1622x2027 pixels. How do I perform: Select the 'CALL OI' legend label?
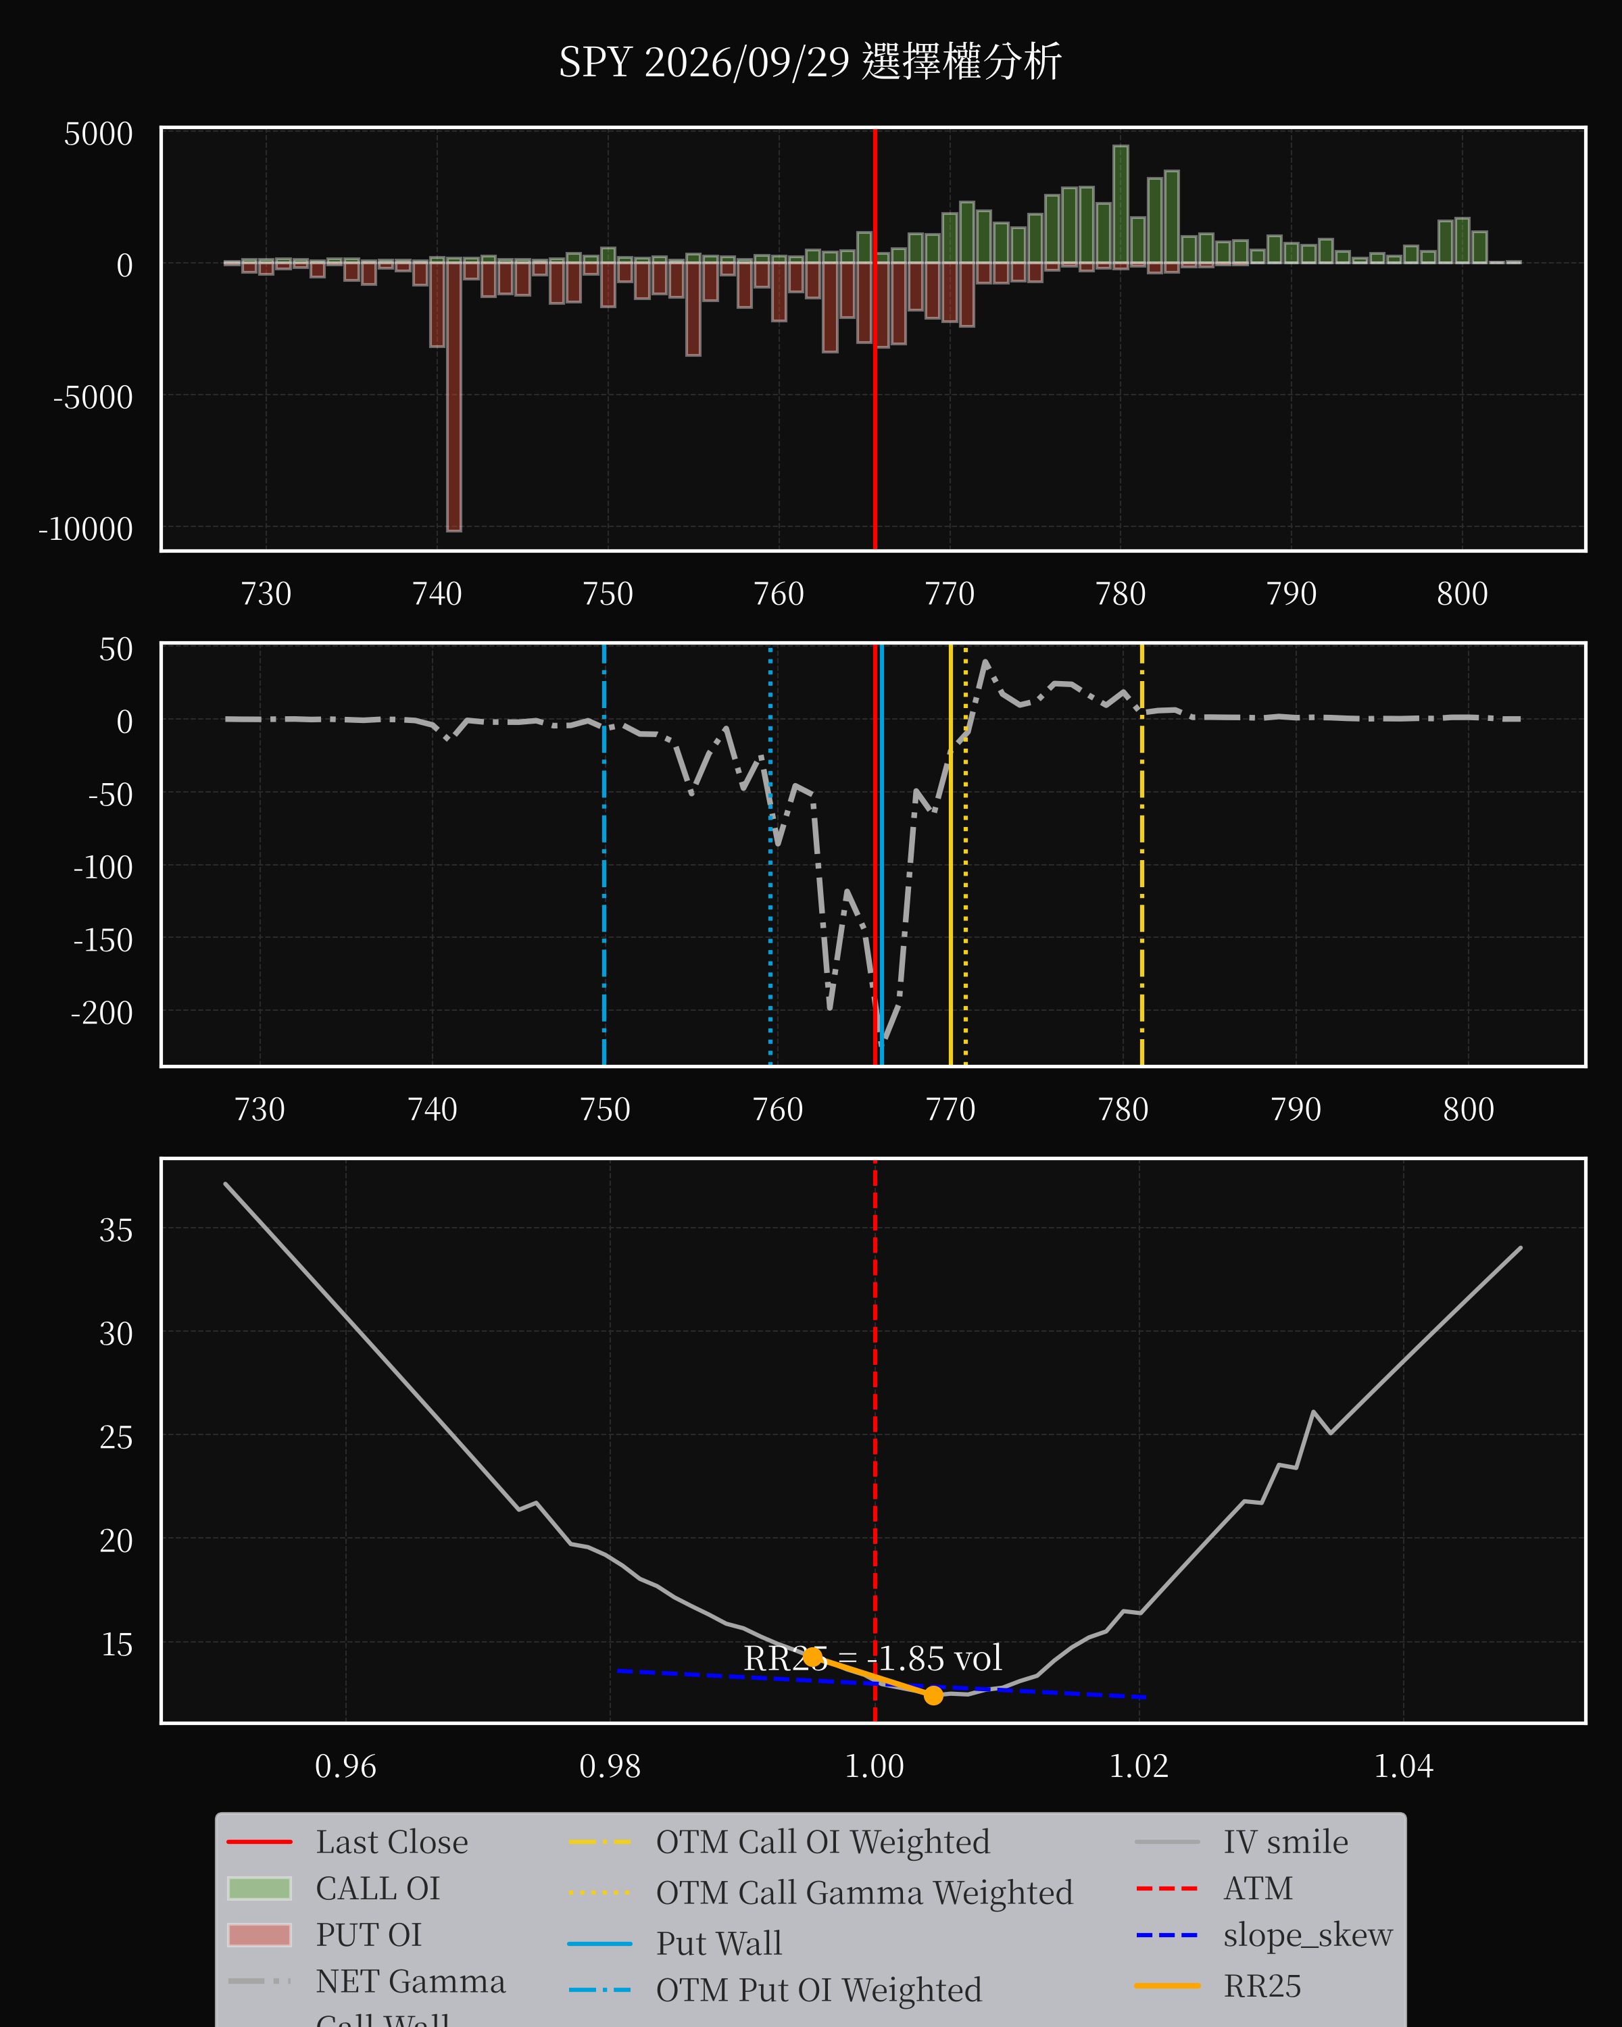click(377, 1888)
